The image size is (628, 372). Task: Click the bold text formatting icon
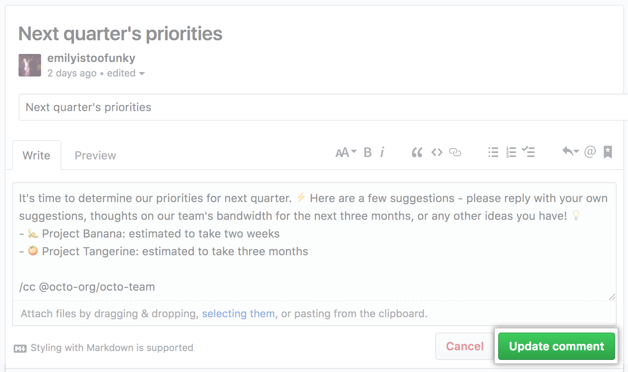point(368,152)
